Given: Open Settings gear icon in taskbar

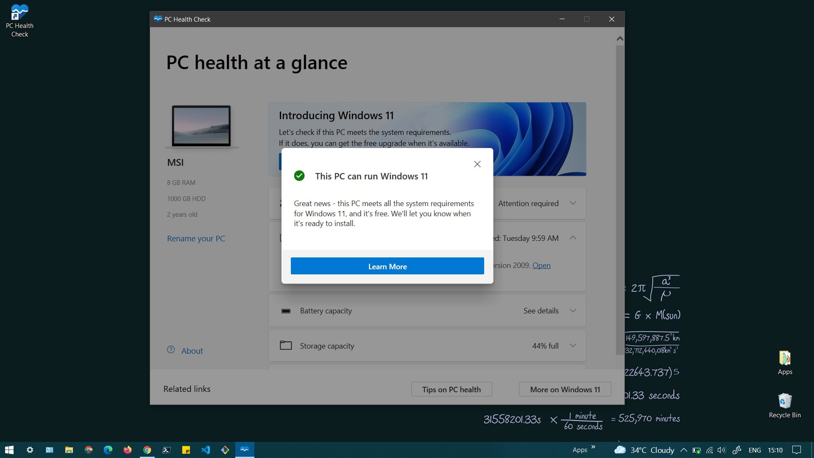Looking at the screenshot, I should tap(30, 449).
